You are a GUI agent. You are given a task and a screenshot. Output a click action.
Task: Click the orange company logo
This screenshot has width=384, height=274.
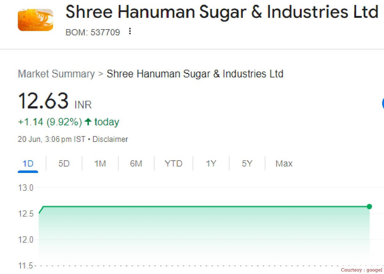35,19
